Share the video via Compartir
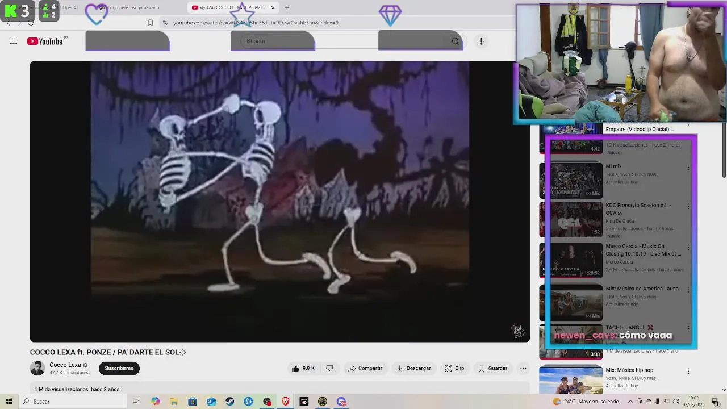Viewport: 727px width, 409px height. 365,368
